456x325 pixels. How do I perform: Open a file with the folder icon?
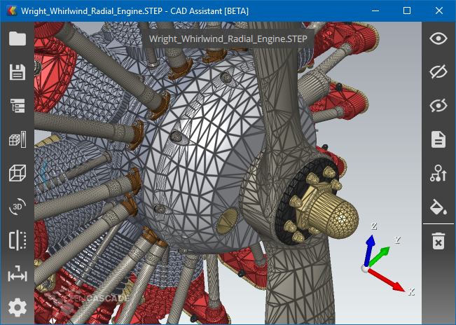(x=18, y=39)
